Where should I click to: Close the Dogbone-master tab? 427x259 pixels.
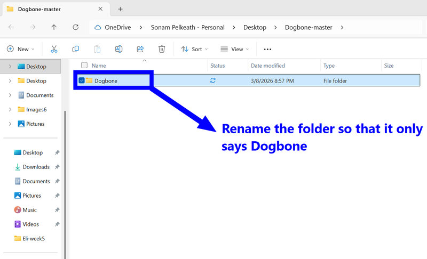[100, 9]
